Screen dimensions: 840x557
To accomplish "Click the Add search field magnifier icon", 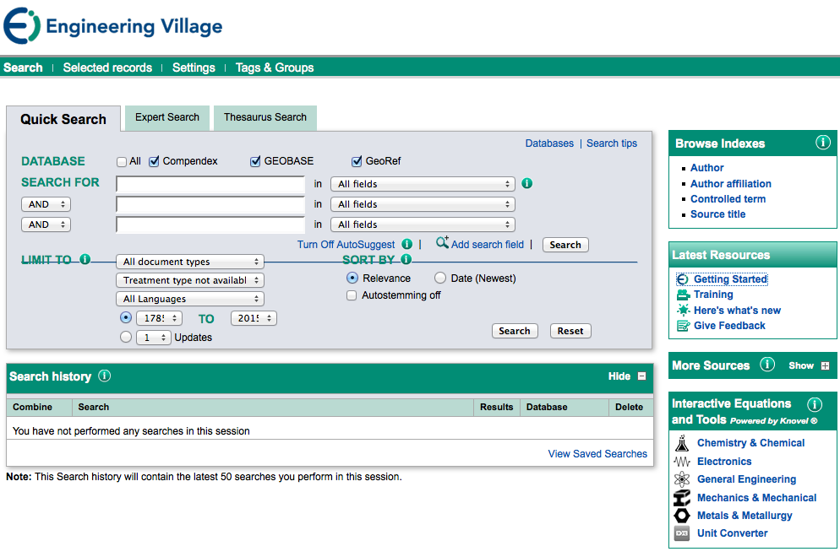I will tap(442, 242).
